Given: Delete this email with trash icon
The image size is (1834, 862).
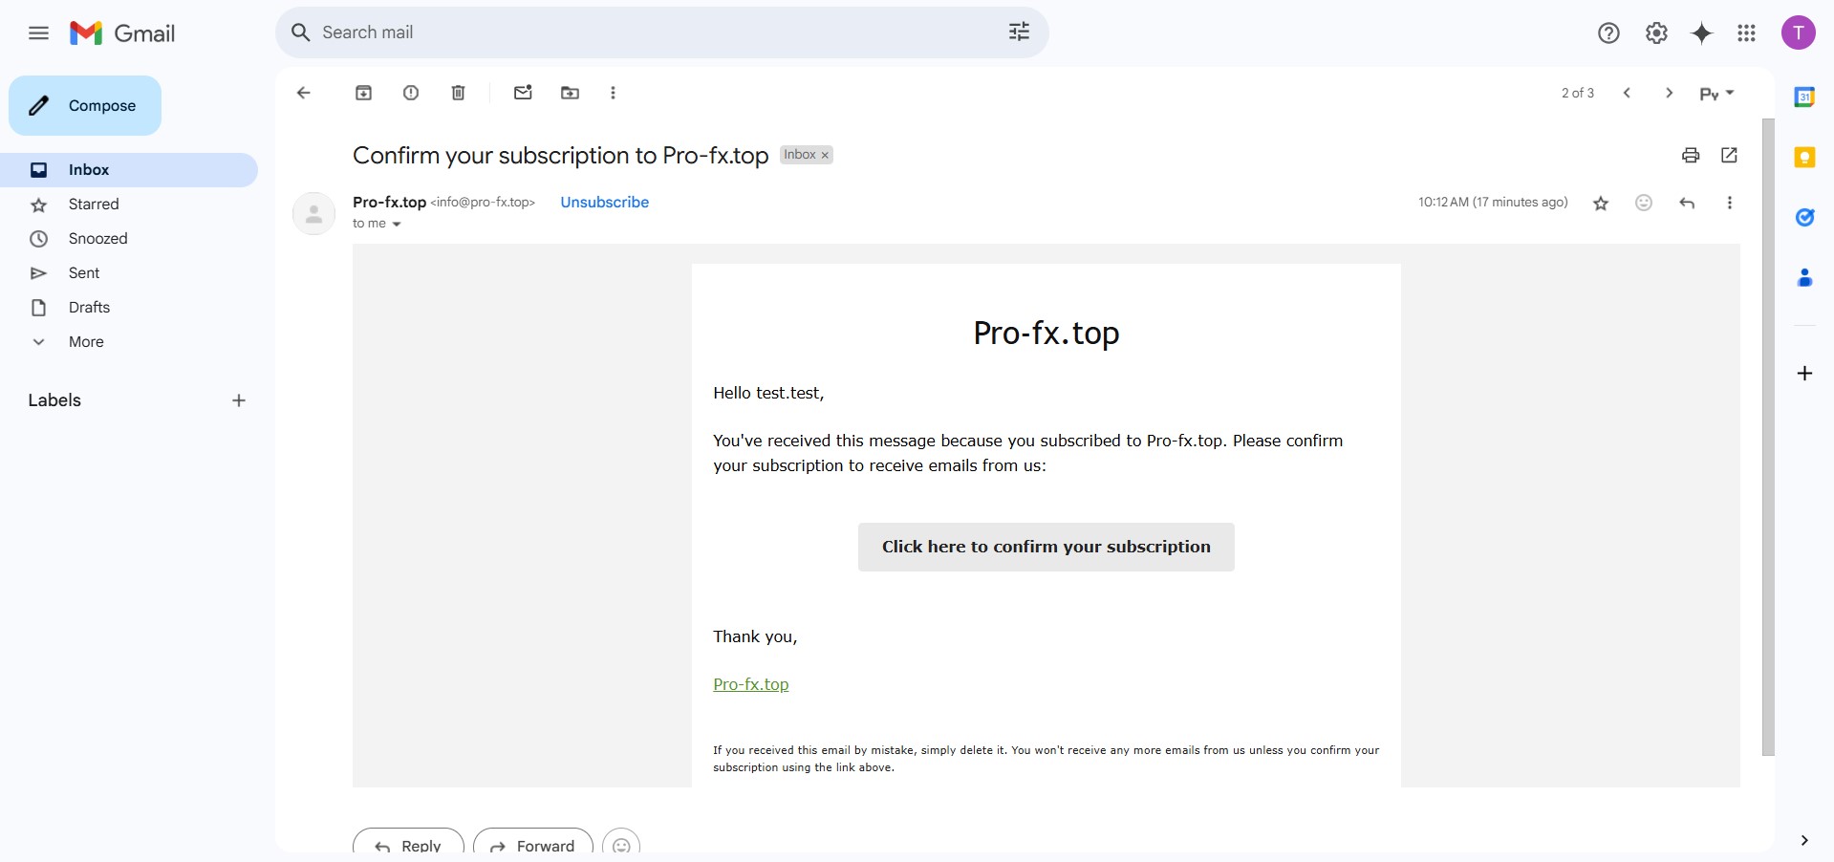Looking at the screenshot, I should tap(459, 93).
